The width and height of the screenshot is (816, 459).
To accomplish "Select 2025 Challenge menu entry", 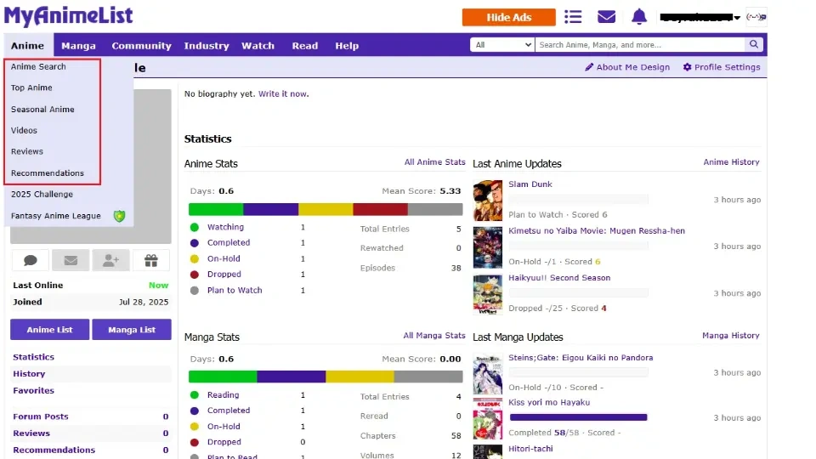I will click(42, 194).
